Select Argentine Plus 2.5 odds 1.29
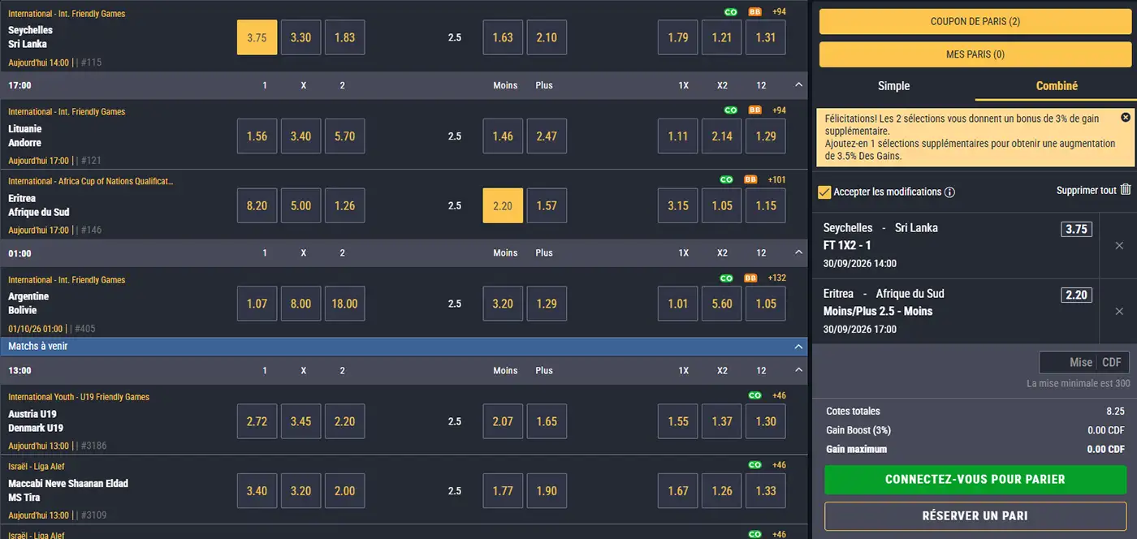The width and height of the screenshot is (1137, 539). pyautogui.click(x=547, y=304)
